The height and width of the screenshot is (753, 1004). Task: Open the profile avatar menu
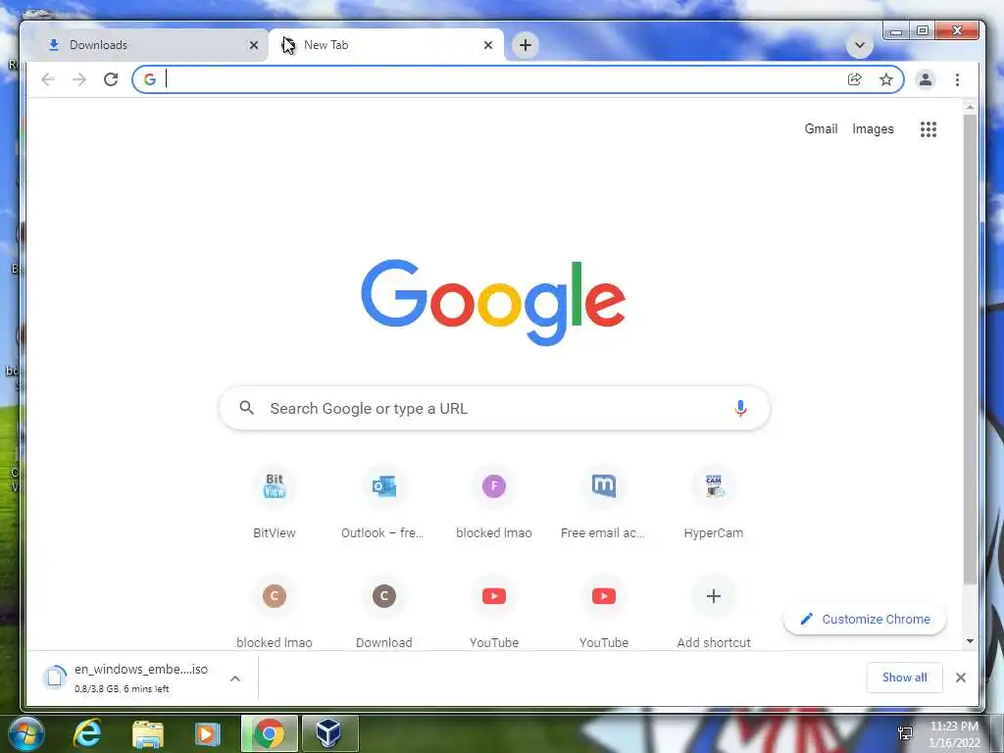[926, 79]
